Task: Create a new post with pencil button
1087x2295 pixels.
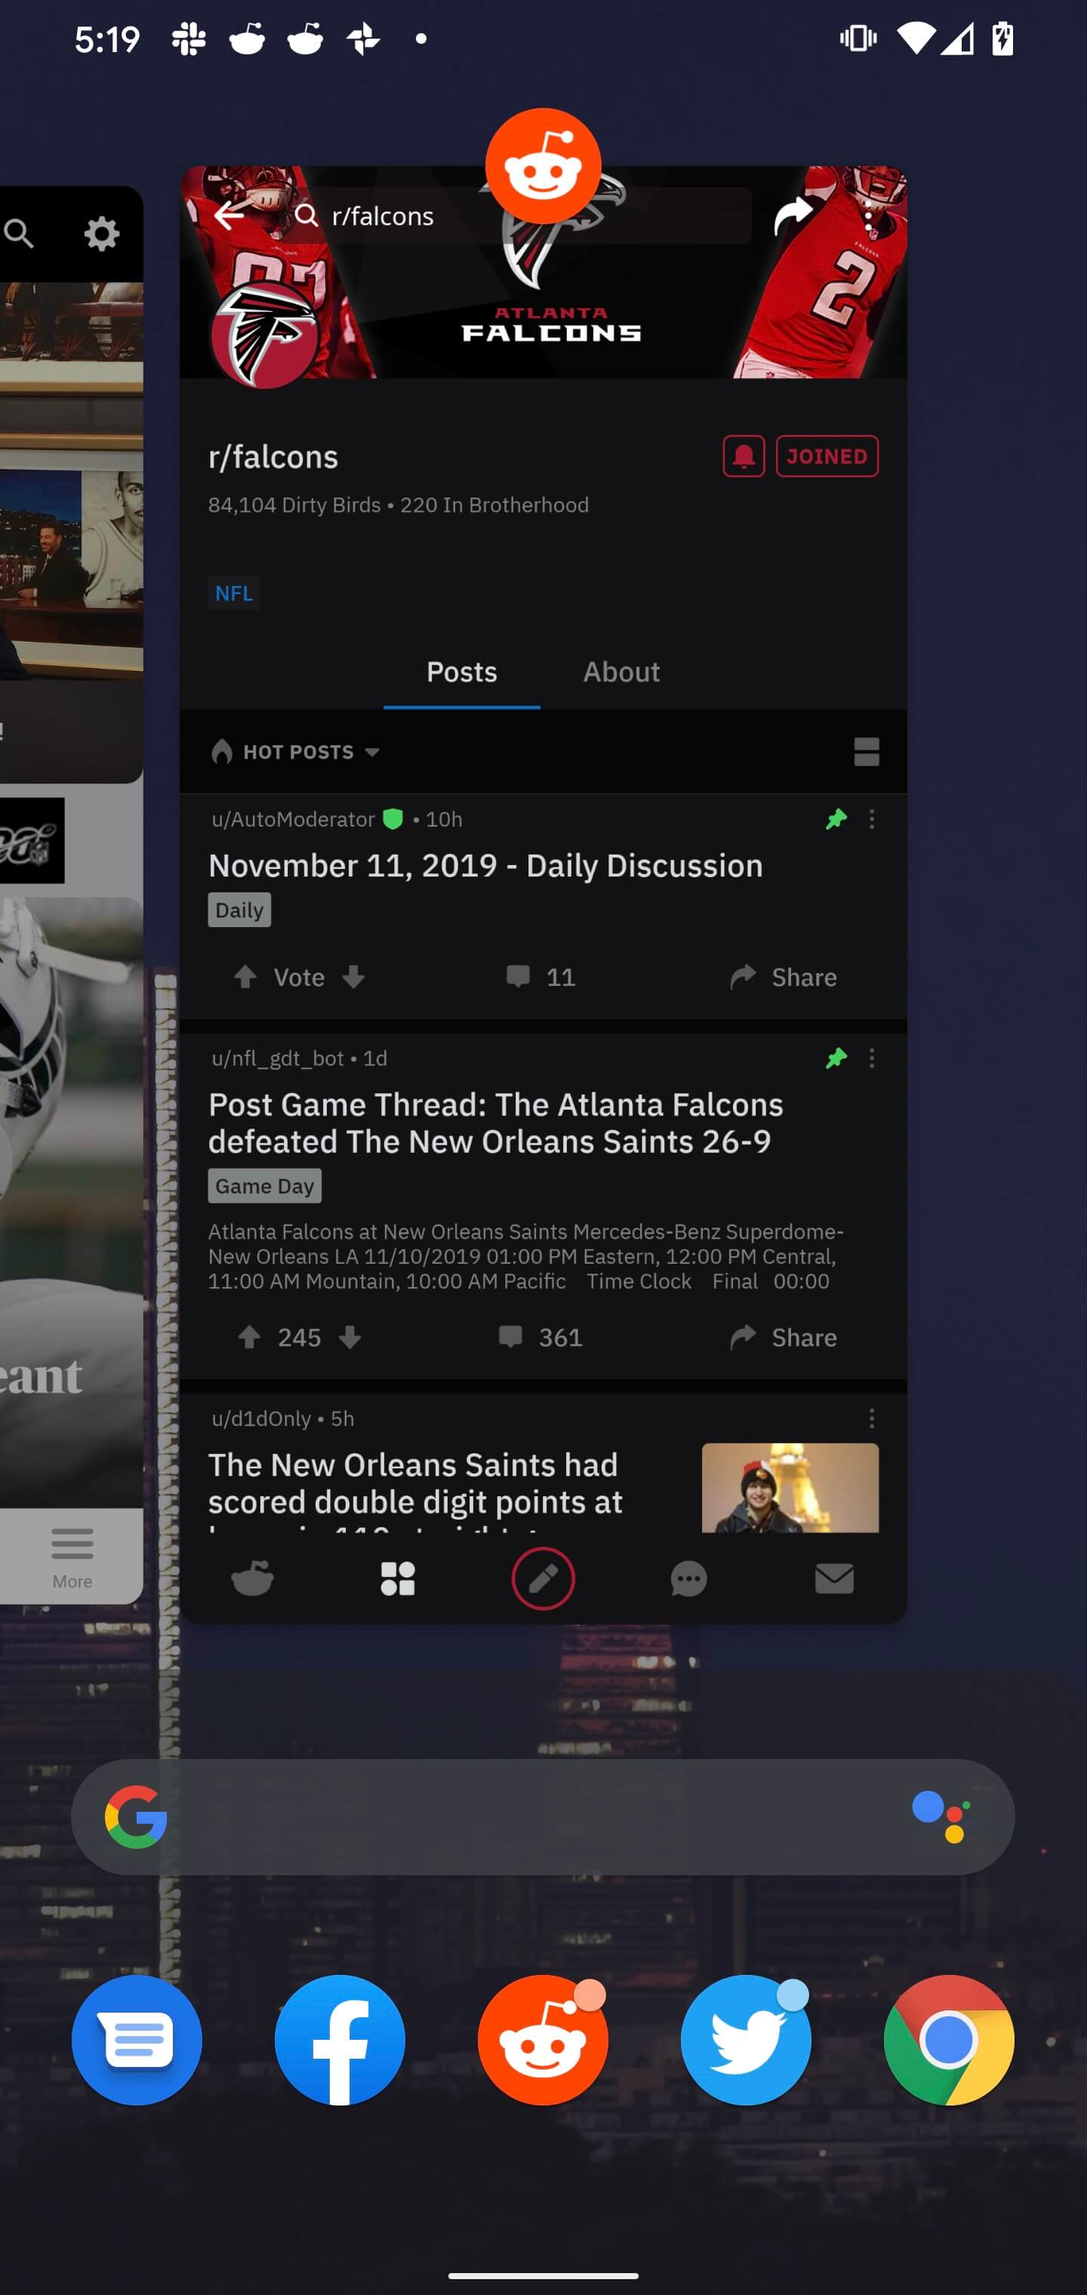Action: pos(543,1579)
